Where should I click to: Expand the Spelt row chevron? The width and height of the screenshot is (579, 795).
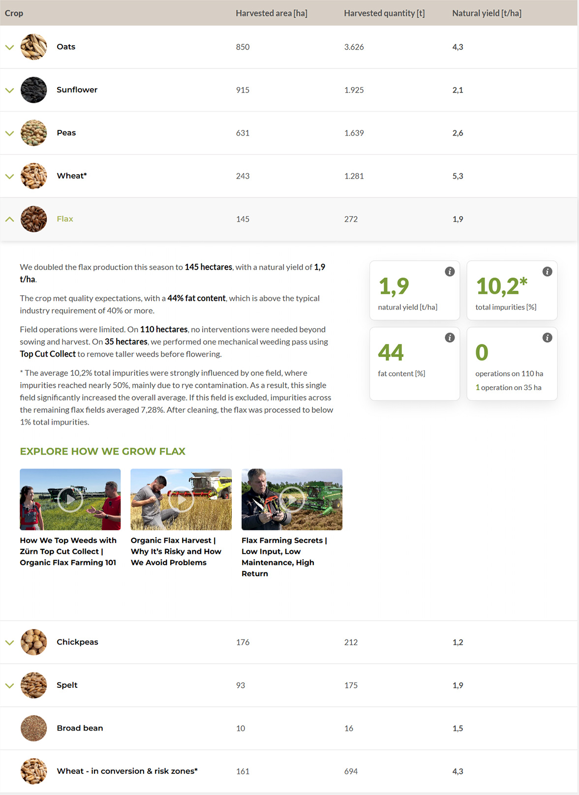point(9,685)
